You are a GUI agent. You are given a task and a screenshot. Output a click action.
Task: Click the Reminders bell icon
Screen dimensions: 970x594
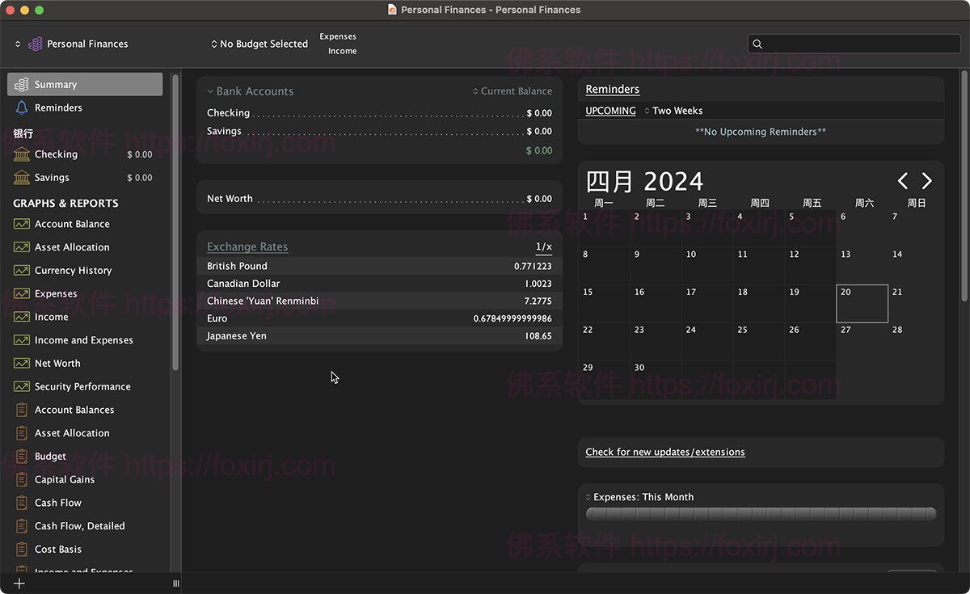click(22, 107)
